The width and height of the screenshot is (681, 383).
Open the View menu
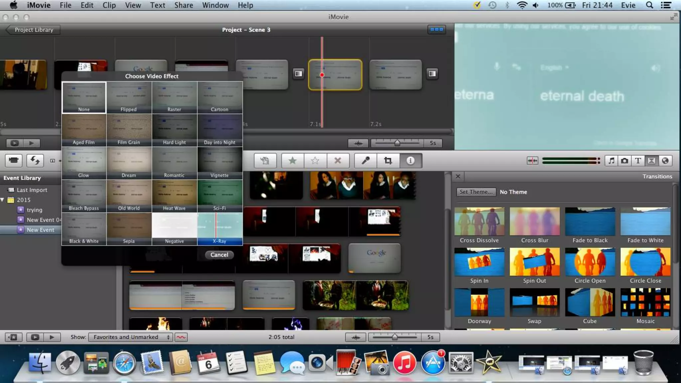tap(133, 5)
